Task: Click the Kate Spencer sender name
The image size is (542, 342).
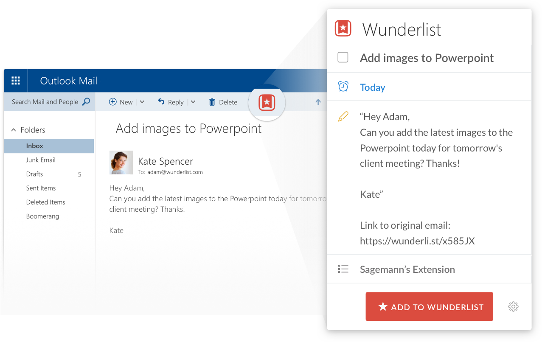Action: coord(166,161)
